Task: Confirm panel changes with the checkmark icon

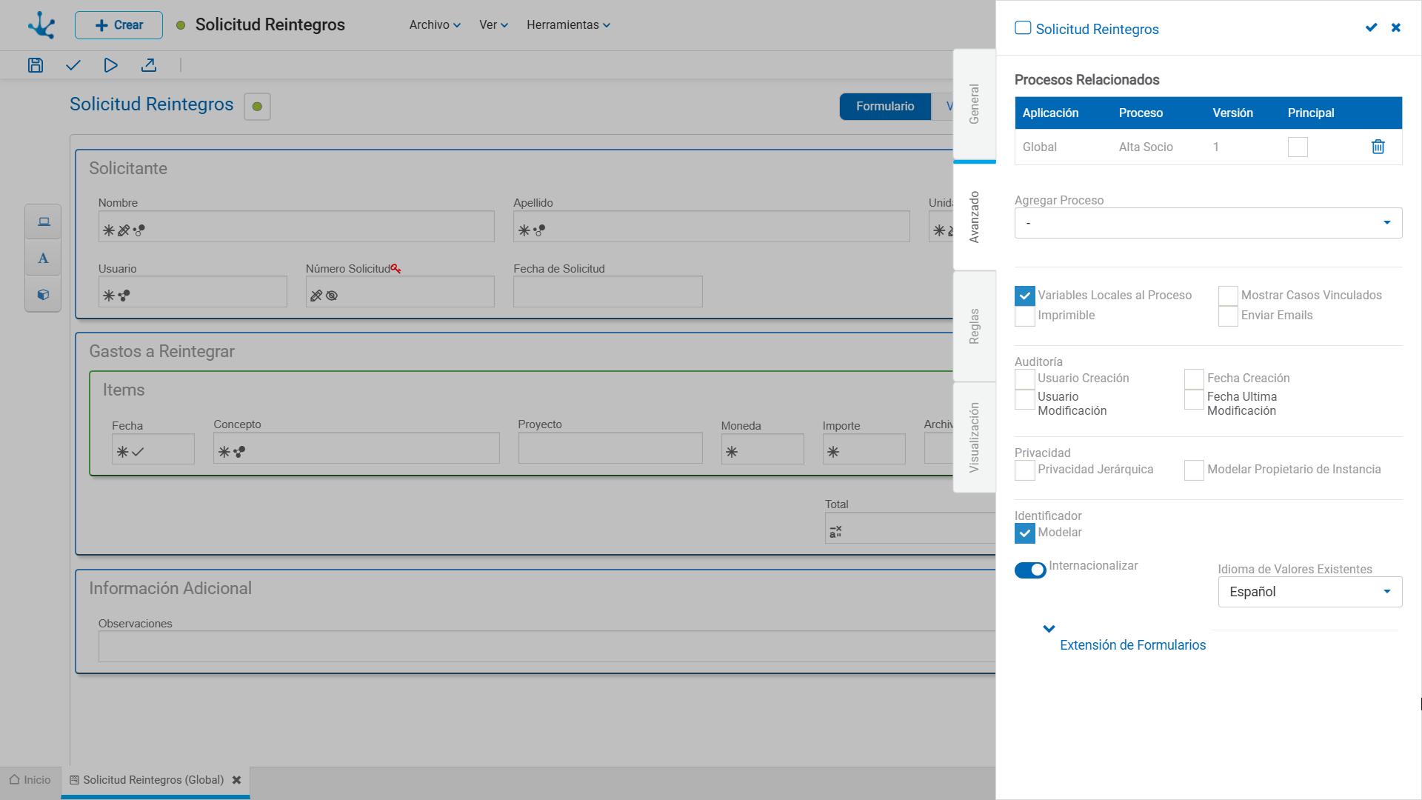Action: click(1371, 27)
